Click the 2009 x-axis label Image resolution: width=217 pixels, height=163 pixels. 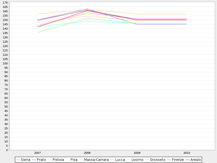click(137, 153)
